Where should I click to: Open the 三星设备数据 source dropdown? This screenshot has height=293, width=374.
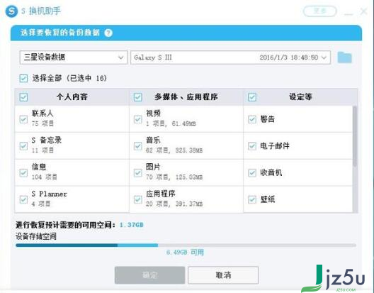[x=74, y=57]
